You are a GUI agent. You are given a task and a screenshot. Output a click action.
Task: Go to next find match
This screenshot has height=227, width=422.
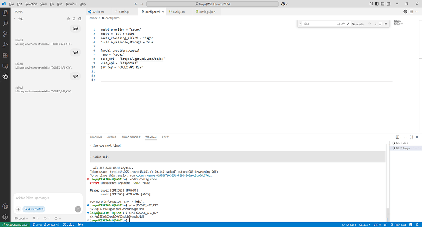(375, 24)
